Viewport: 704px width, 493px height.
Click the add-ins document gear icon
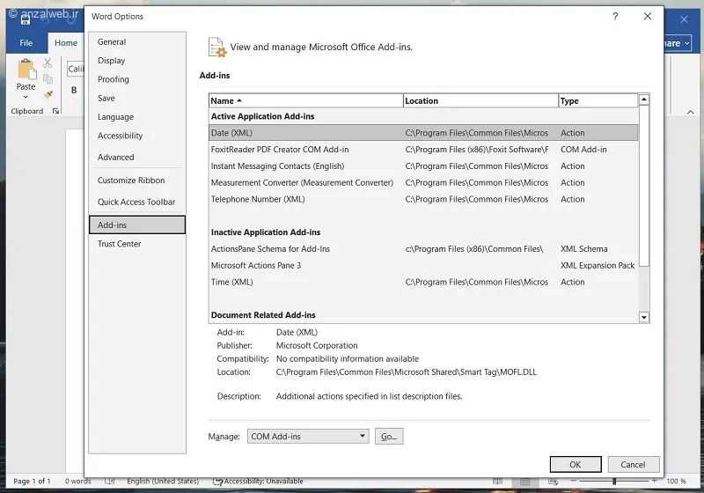coord(217,48)
